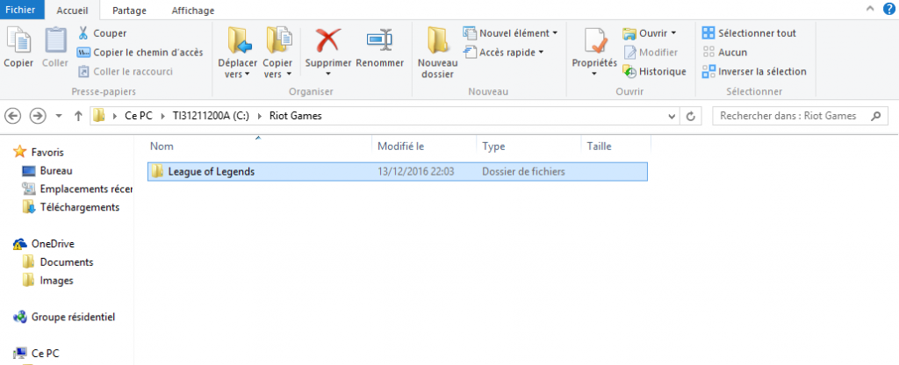Viewport: 899px width, 365px height.
Task: Click the Dossier de fichiers type cell
Action: pyautogui.click(x=523, y=171)
